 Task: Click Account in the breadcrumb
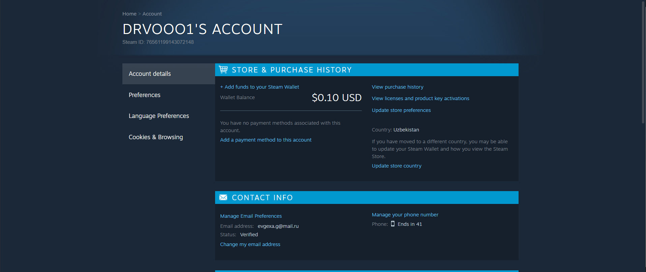(152, 14)
